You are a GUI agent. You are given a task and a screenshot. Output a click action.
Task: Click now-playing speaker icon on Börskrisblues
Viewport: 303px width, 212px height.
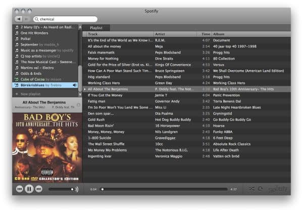tap(75, 85)
